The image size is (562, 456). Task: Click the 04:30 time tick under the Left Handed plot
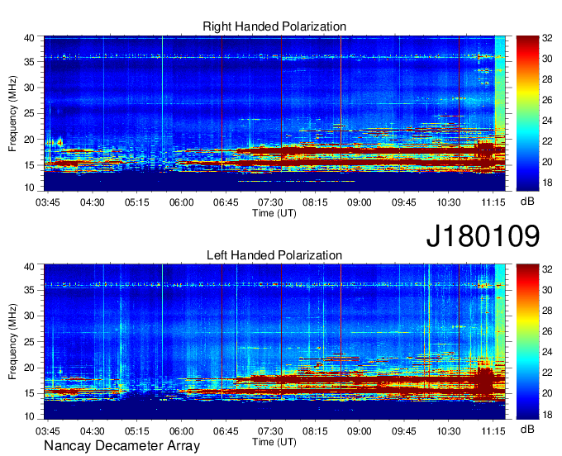pyautogui.click(x=92, y=431)
